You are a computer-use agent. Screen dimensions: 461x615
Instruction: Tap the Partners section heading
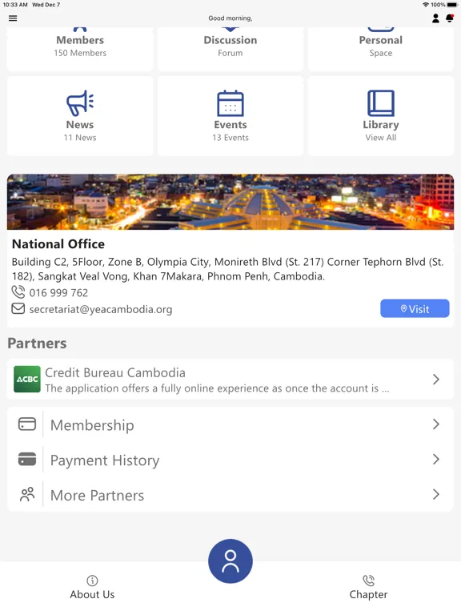pos(38,344)
